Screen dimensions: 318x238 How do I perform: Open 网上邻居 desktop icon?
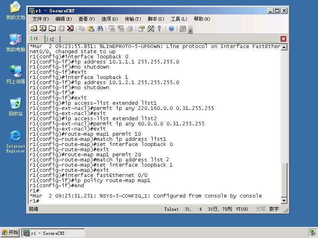pyautogui.click(x=16, y=75)
